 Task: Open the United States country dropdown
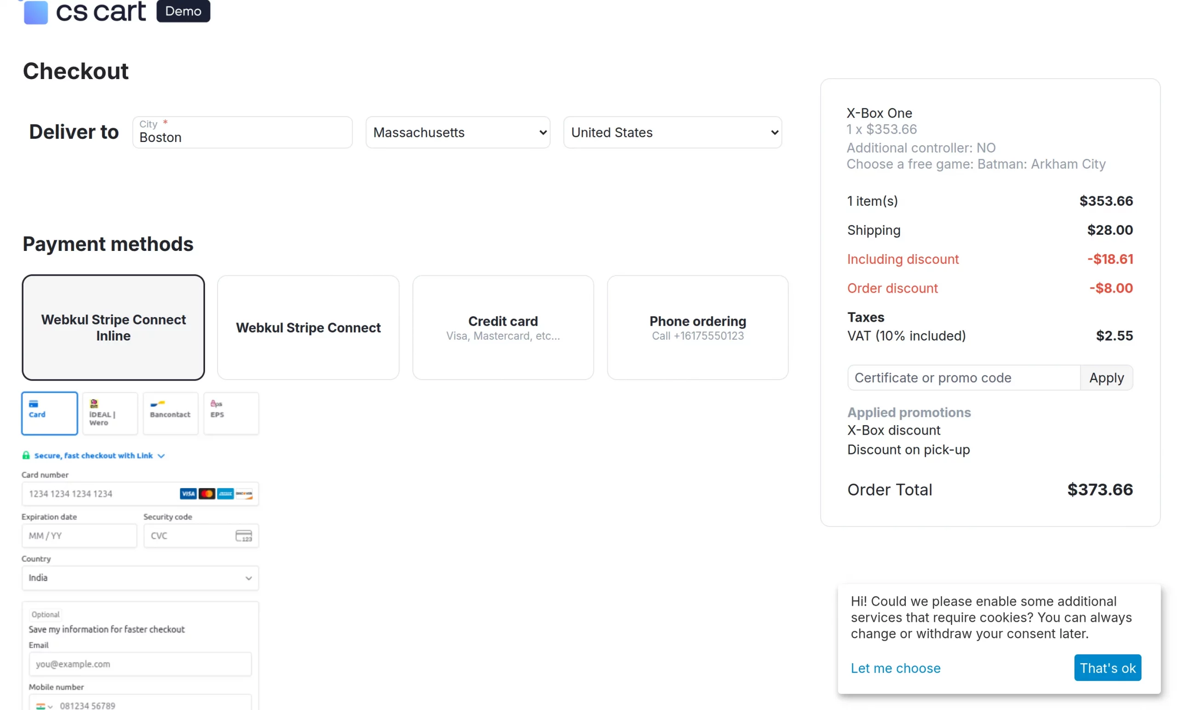[673, 132]
